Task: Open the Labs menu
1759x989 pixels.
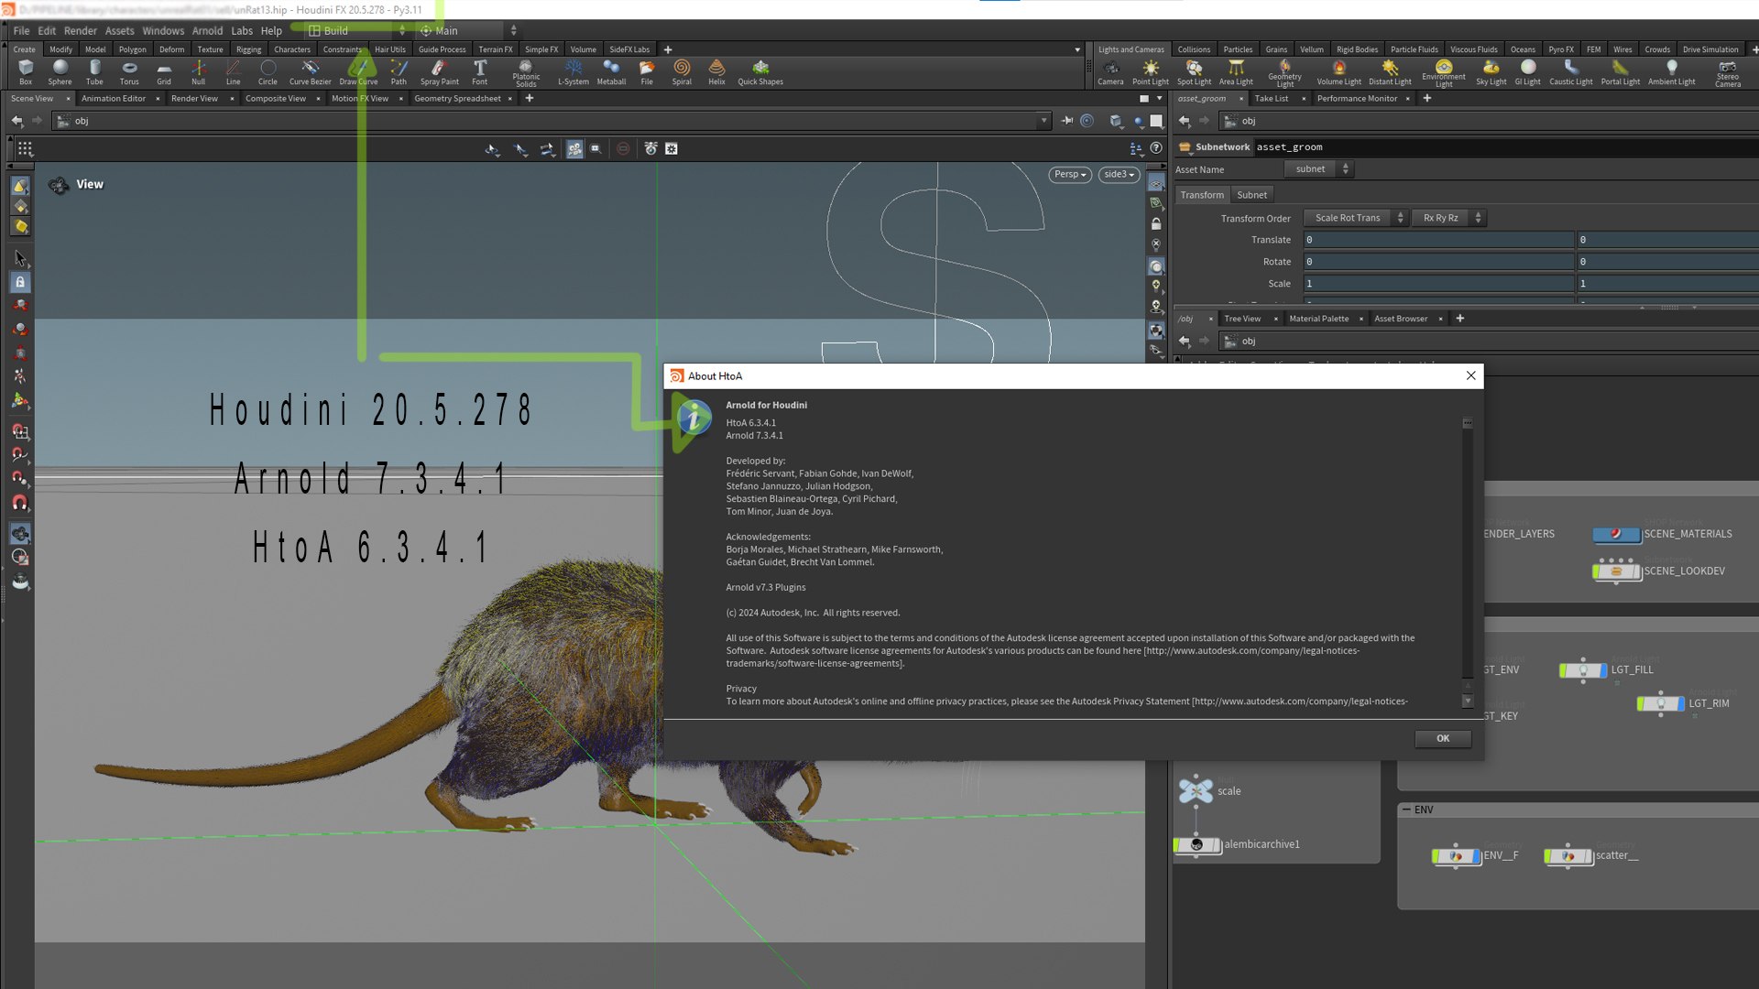Action: tap(242, 30)
